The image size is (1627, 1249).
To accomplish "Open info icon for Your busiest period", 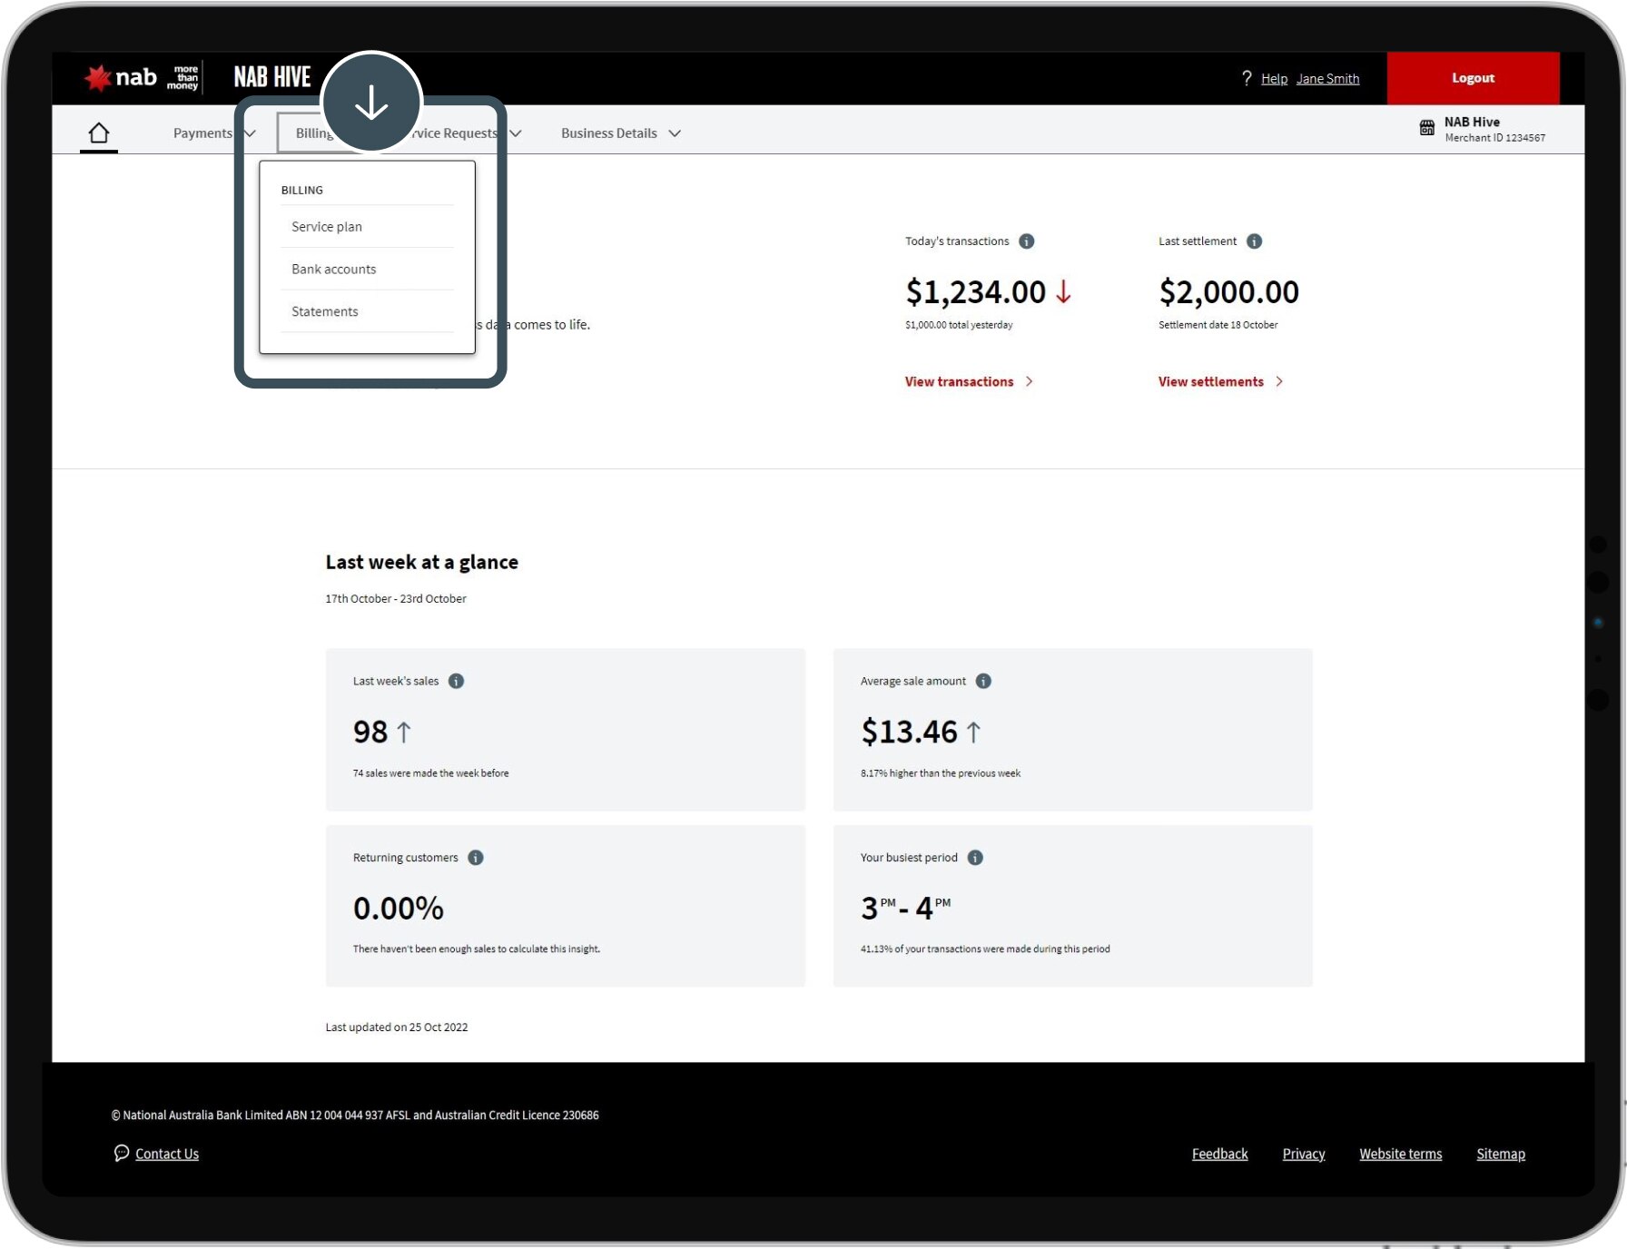I will (x=975, y=858).
